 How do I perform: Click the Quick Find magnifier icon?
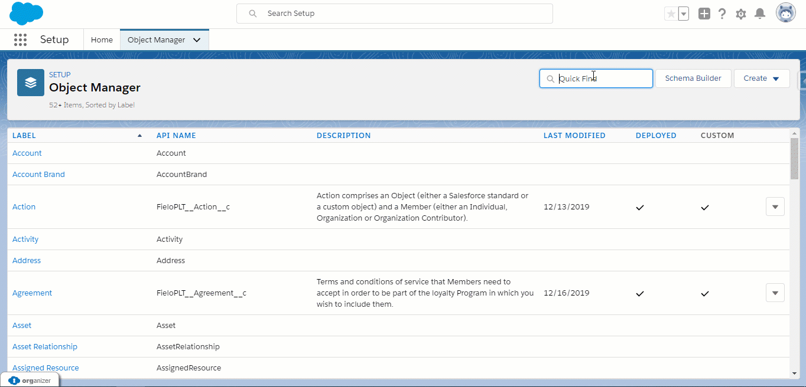(x=550, y=78)
